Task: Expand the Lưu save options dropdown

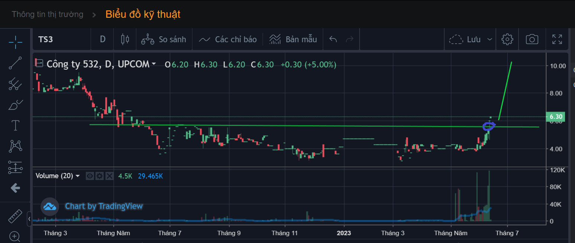Action: [490, 39]
